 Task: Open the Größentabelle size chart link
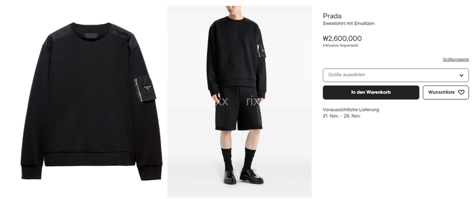click(456, 60)
